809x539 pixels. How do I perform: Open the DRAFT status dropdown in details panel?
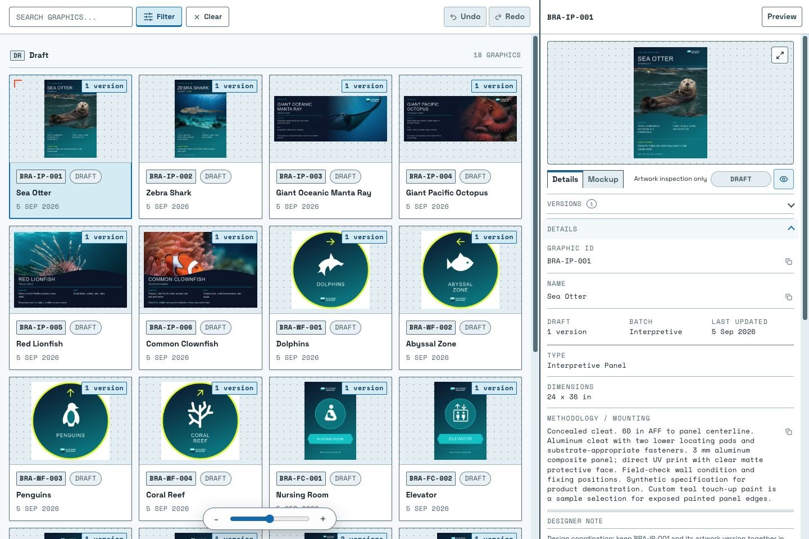pos(741,179)
